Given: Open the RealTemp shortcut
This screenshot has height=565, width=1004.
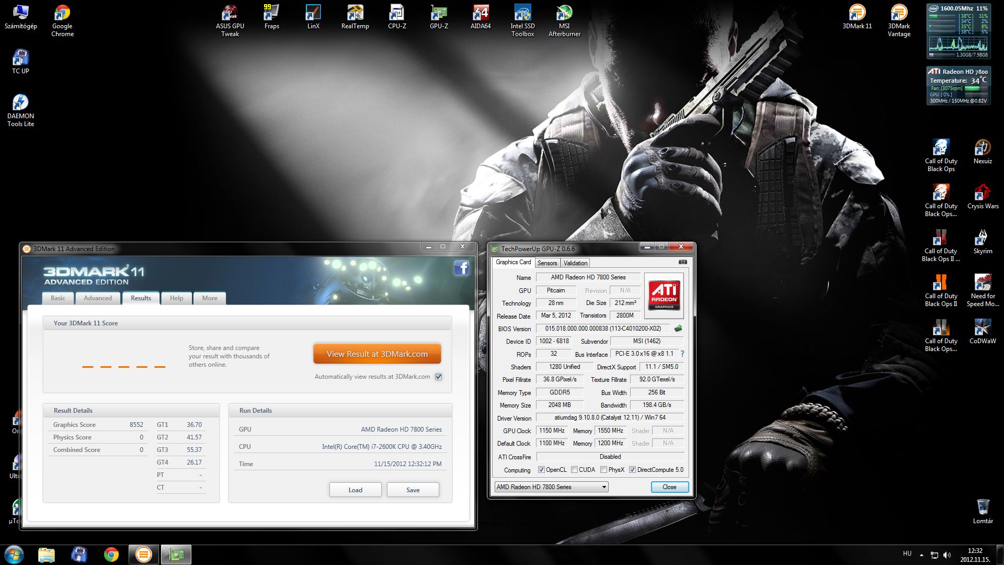Looking at the screenshot, I should pyautogui.click(x=355, y=17).
